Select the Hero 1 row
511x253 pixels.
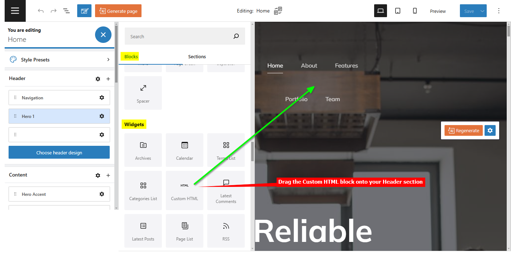[x=59, y=116]
